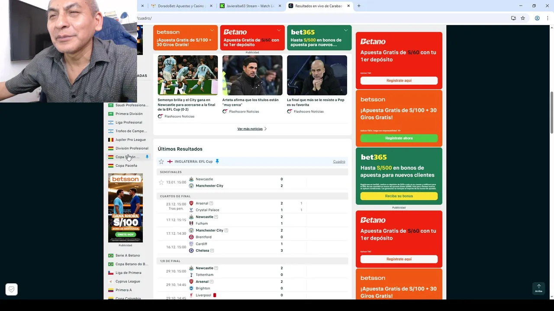
Task: Select Copa Paceña in the sidebar
Action: click(x=126, y=165)
